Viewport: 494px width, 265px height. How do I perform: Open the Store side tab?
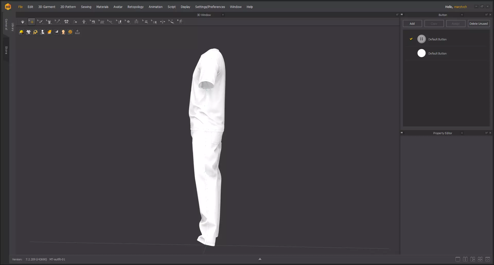(6, 50)
